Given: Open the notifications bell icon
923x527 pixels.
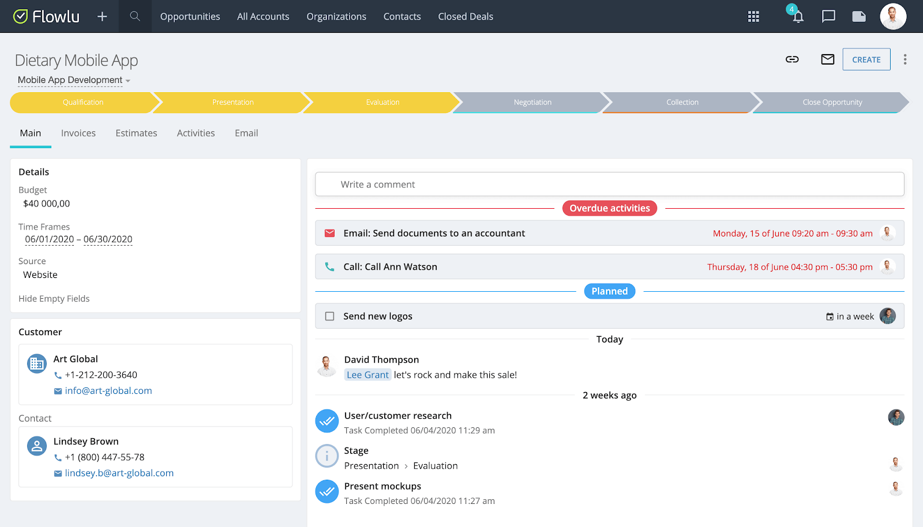Looking at the screenshot, I should point(798,17).
